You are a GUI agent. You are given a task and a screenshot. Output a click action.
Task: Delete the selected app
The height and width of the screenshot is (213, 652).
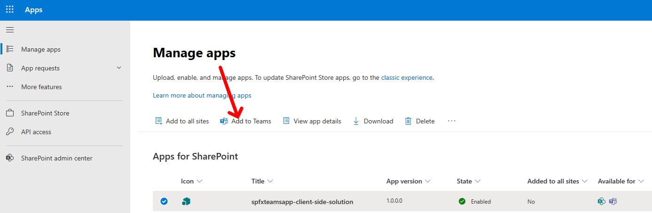pyautogui.click(x=420, y=121)
